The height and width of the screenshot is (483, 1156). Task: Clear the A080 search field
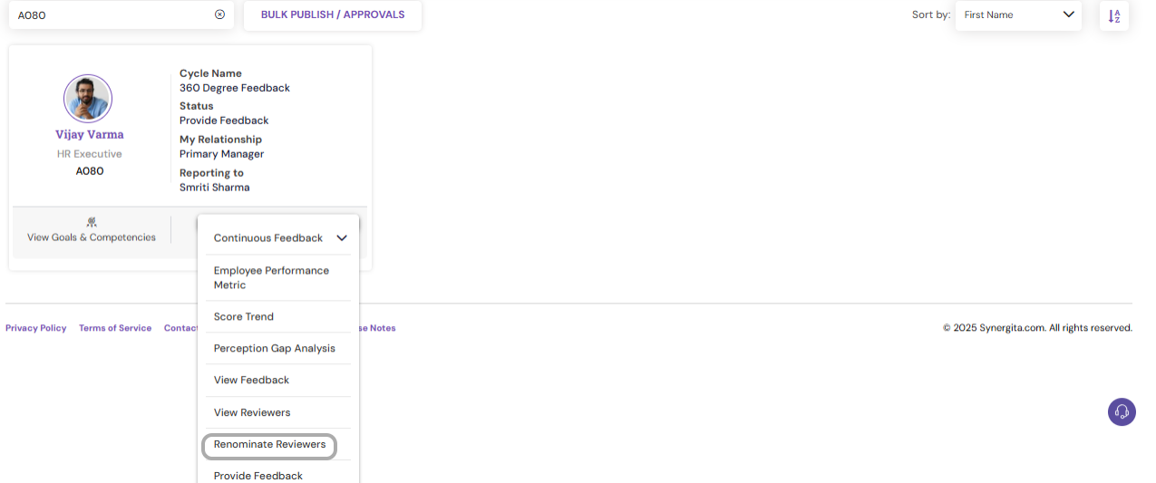(219, 14)
